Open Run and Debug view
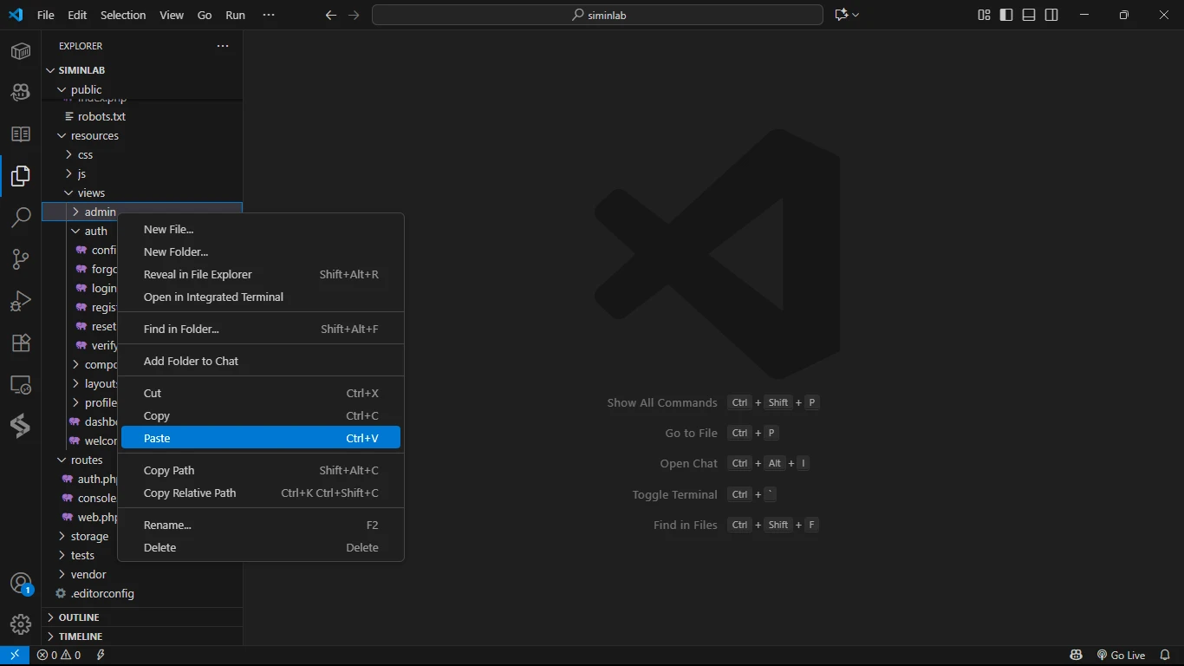1184x666 pixels. pyautogui.click(x=21, y=301)
